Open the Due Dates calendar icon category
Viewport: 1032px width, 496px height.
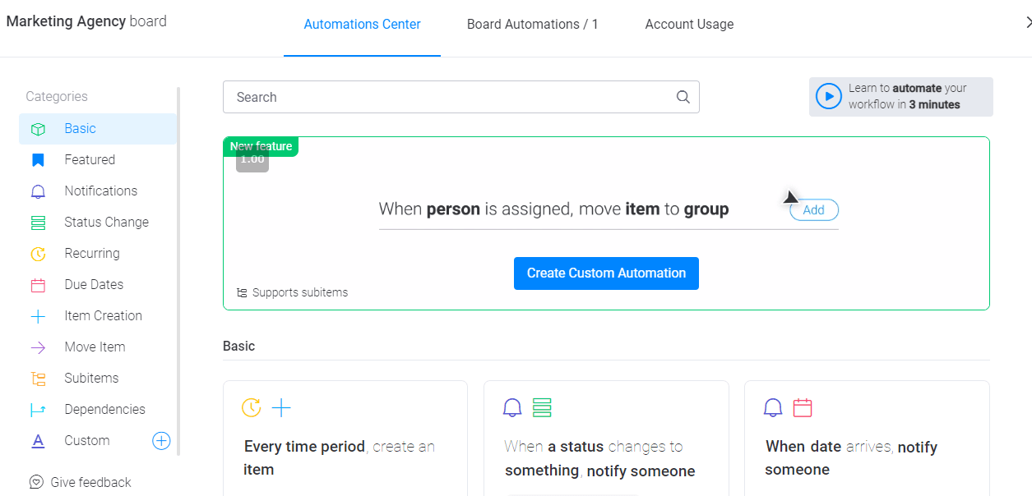38,285
